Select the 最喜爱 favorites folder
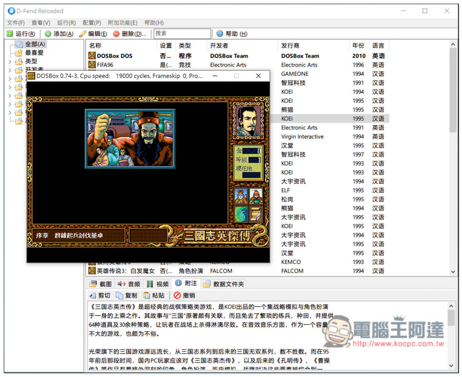This screenshot has height=377, width=462. (x=30, y=53)
